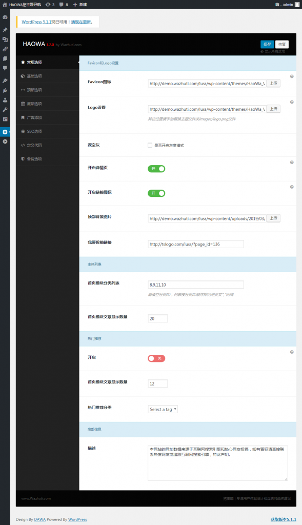The height and width of the screenshot is (525, 302).
Task: Open the Media library icon in sidebar
Action: [5, 39]
